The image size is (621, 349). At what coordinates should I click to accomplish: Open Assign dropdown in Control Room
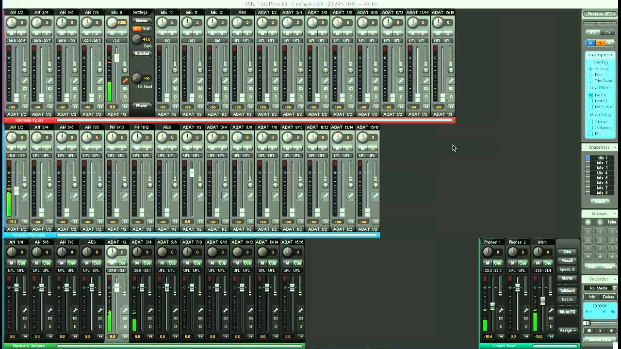(567, 331)
